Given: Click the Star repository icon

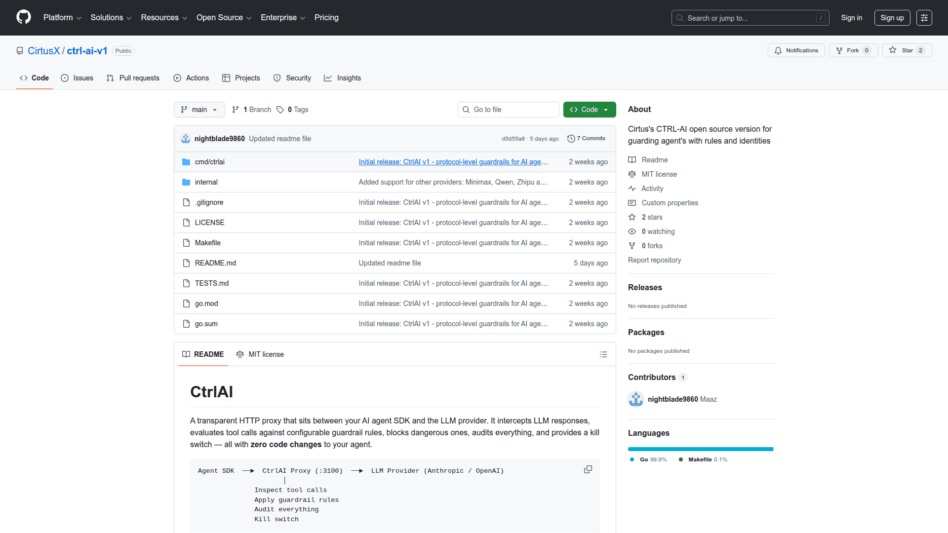Looking at the screenshot, I should (x=893, y=50).
